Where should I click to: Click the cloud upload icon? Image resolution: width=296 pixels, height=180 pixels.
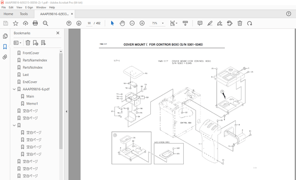(x=25, y=23)
